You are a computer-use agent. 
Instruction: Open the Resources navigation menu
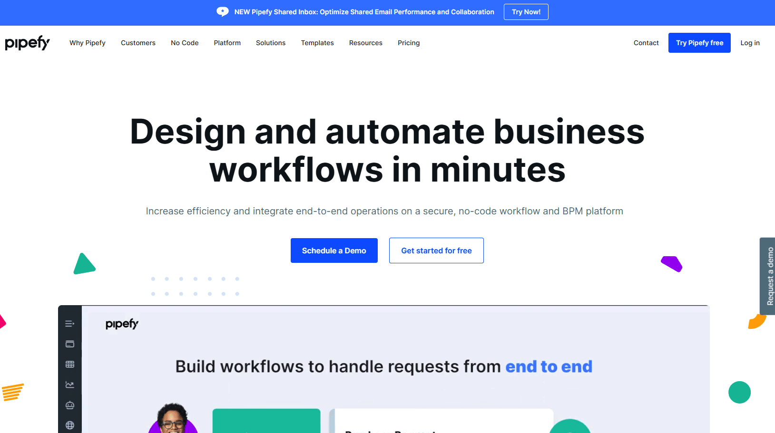(366, 43)
